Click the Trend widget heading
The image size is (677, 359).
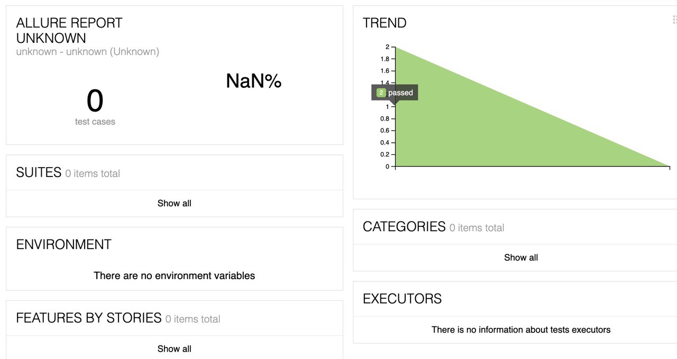coord(385,23)
